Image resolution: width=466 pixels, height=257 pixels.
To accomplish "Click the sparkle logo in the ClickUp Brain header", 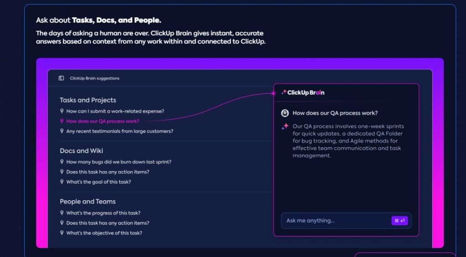I will [x=284, y=92].
